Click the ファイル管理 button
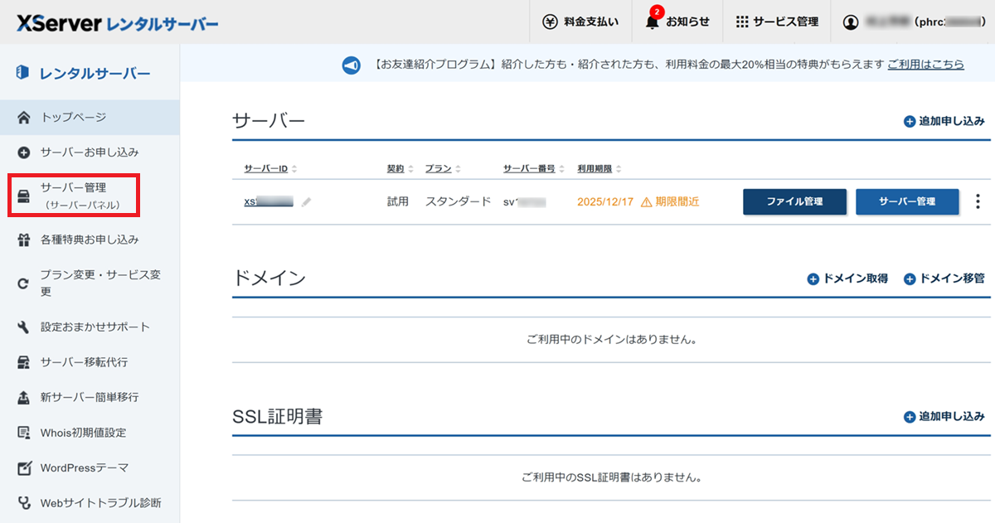This screenshot has height=523, width=995. tap(794, 201)
